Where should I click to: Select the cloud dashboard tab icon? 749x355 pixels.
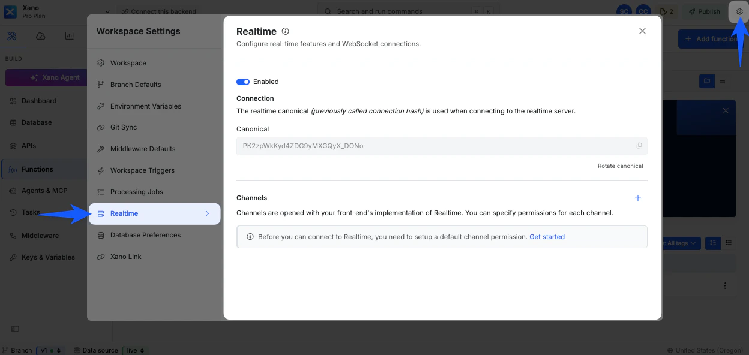(x=41, y=36)
